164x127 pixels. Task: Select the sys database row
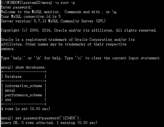(x=8, y=100)
